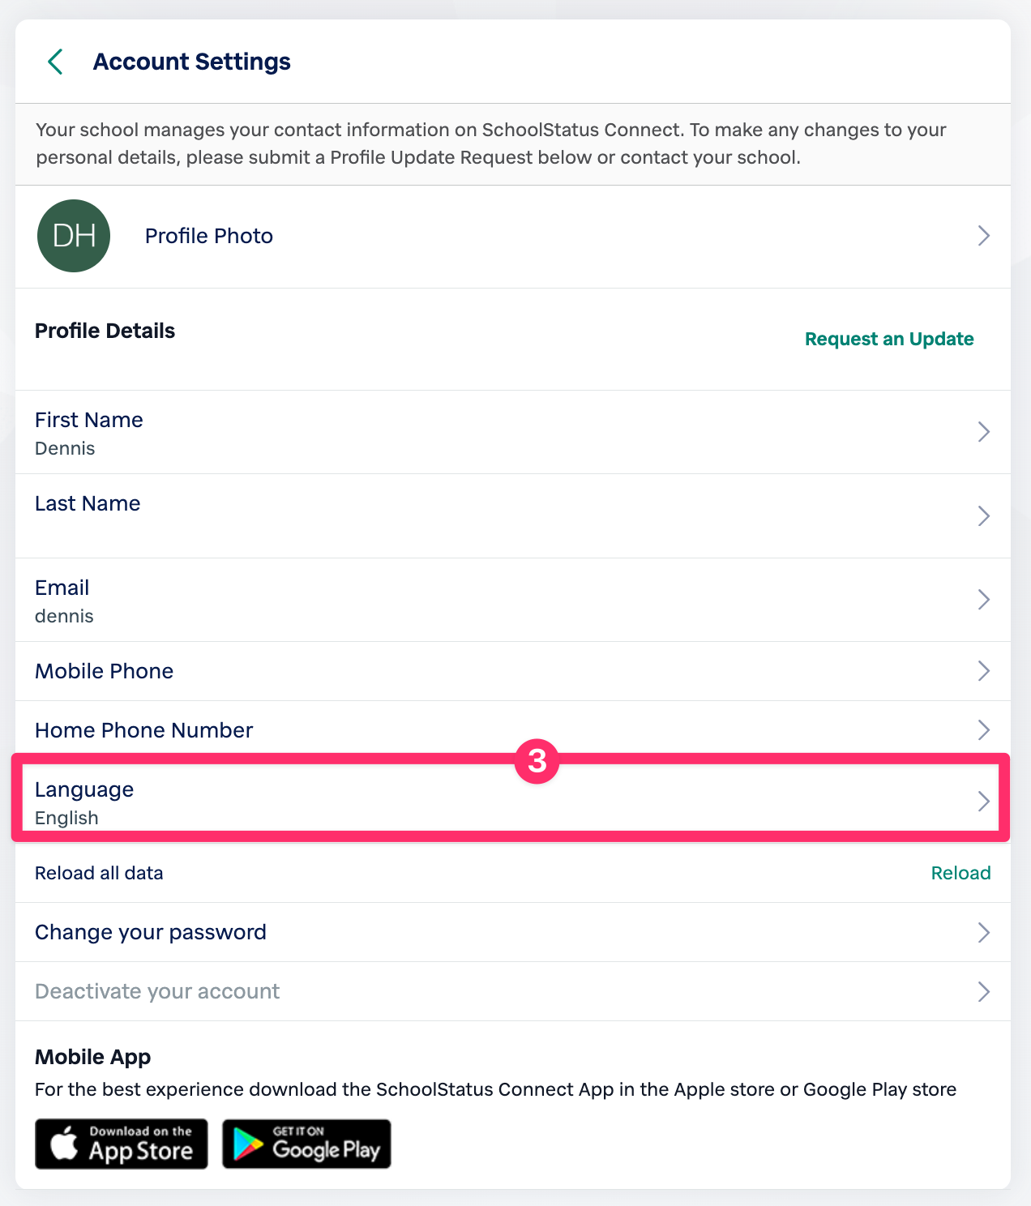Go back using the green arrow
Screen dimensions: 1031x1206
[55, 62]
